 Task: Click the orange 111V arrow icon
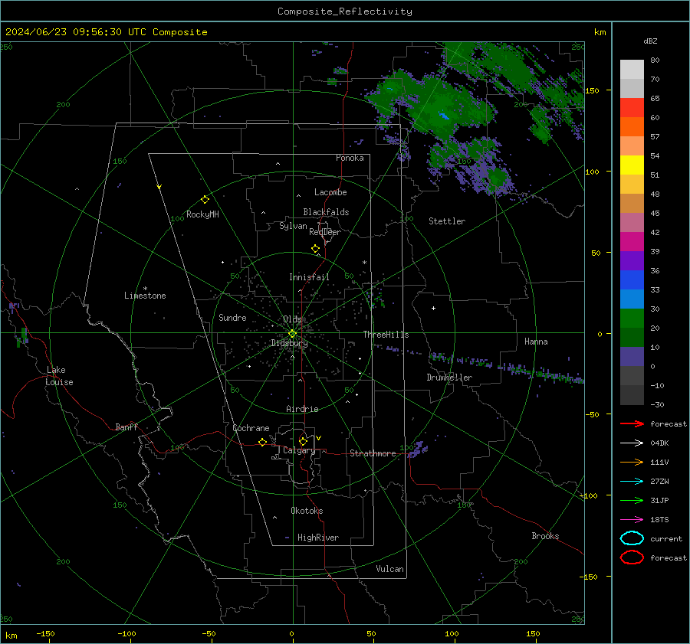[x=632, y=462]
